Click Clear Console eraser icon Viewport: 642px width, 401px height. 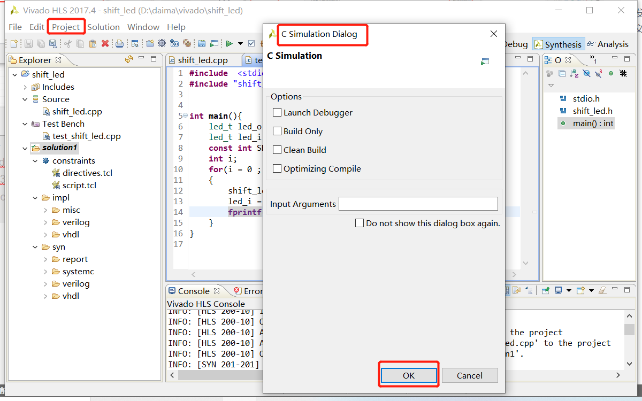tap(602, 290)
